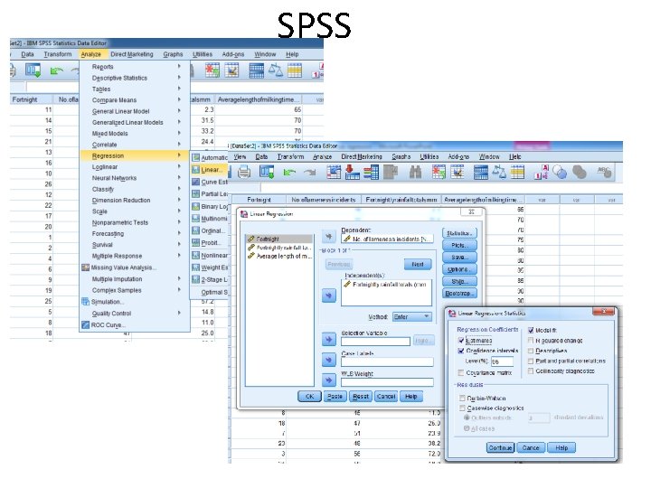The height and width of the screenshot is (488, 651).
Task: Click Statistics... button in Linear Regression
Action: point(459,233)
